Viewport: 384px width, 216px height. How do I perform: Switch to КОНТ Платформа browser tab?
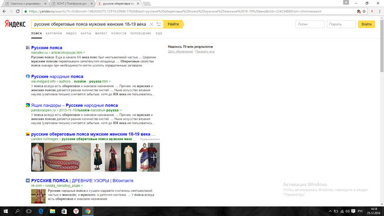pyautogui.click(x=72, y=4)
